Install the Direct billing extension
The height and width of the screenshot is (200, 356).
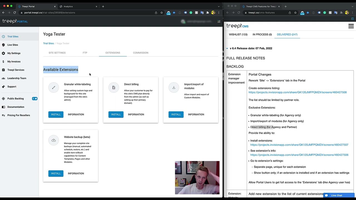[x=116, y=114]
